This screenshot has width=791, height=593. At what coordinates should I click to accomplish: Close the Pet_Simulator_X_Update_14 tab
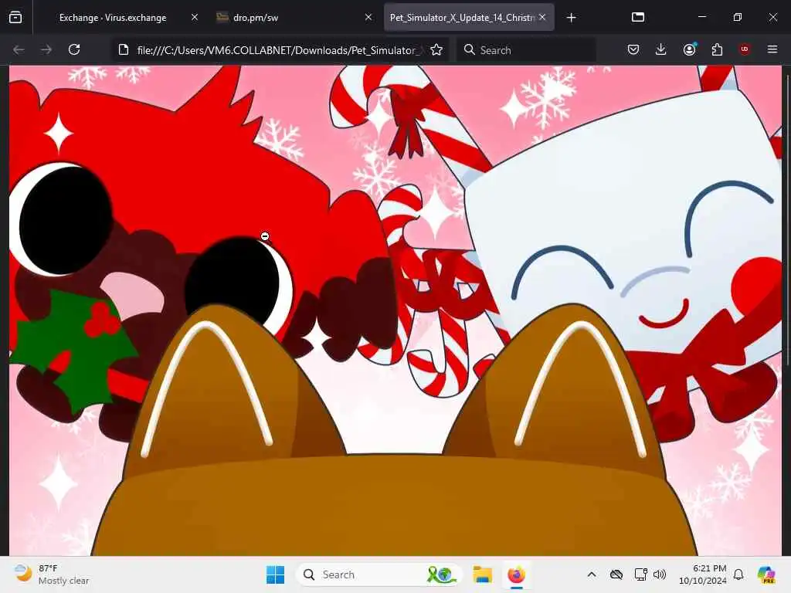(542, 17)
